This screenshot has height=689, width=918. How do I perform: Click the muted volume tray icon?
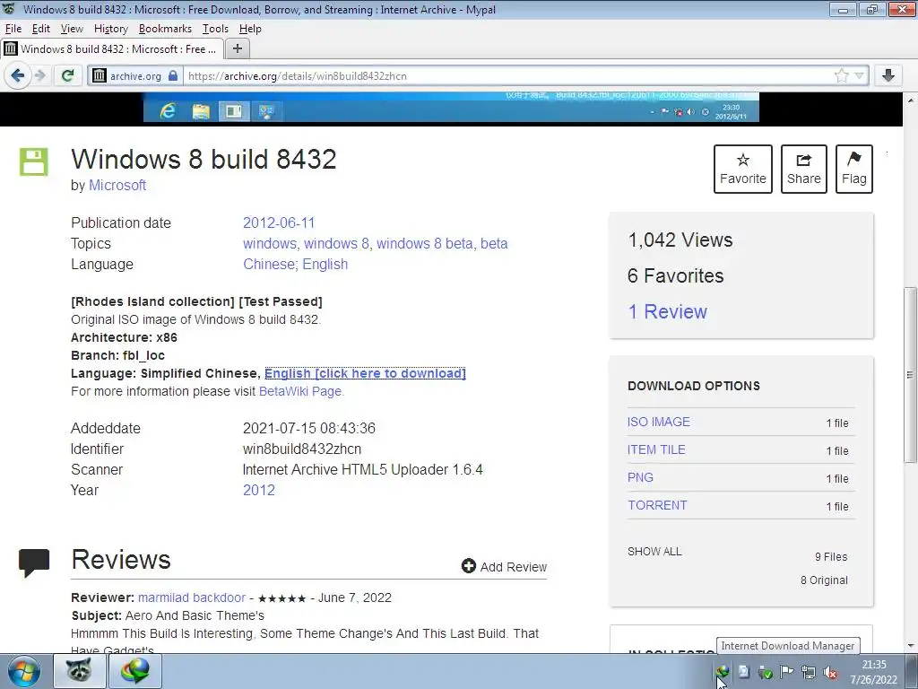click(x=829, y=671)
